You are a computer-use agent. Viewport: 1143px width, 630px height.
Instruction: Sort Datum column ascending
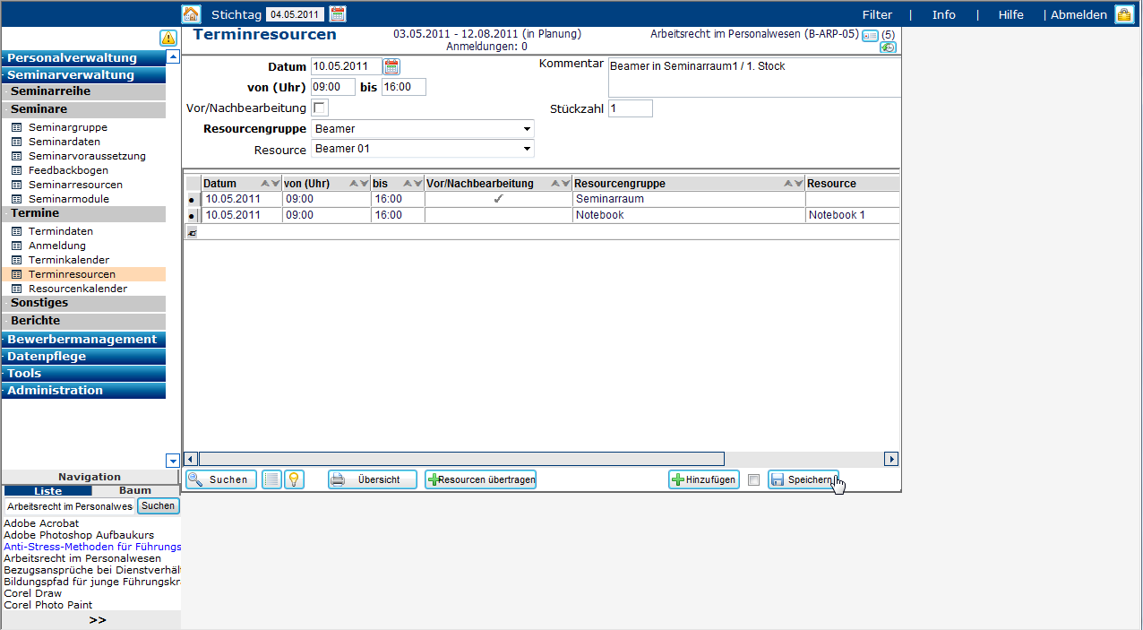click(264, 184)
